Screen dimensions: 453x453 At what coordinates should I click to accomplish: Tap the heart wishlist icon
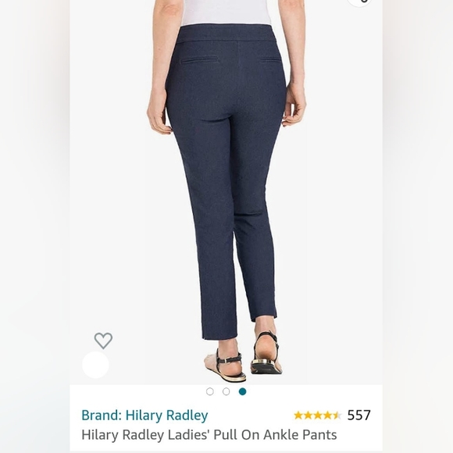click(103, 341)
